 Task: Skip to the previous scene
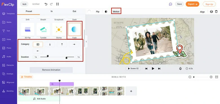tap(146, 68)
